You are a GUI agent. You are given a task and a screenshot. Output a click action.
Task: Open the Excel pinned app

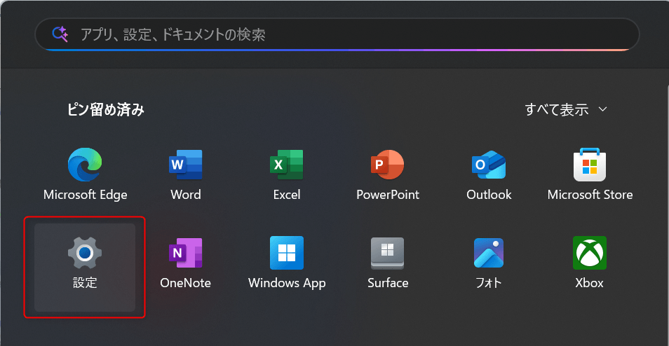click(x=287, y=165)
